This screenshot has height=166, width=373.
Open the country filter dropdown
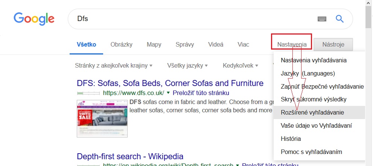pyautogui.click(x=114, y=66)
